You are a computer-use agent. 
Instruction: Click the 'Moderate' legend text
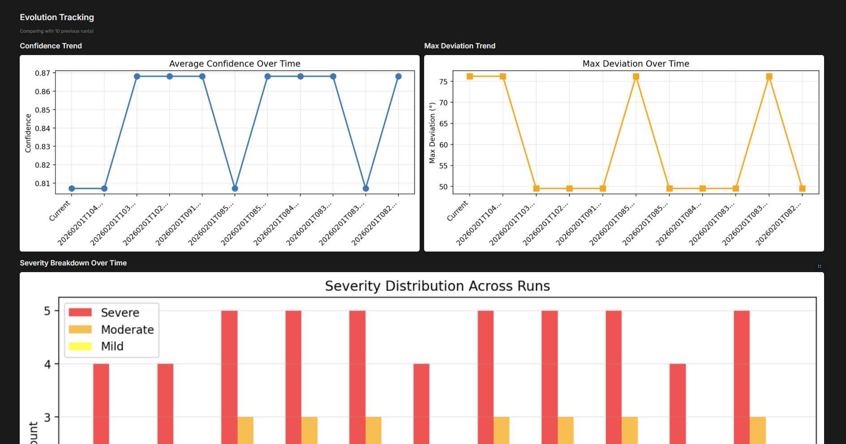tap(128, 329)
